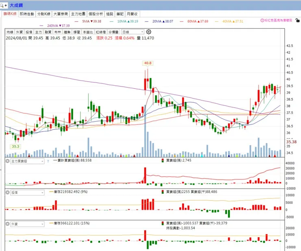Toggle the 撐壓 support-resistance overlay

point(76,32)
